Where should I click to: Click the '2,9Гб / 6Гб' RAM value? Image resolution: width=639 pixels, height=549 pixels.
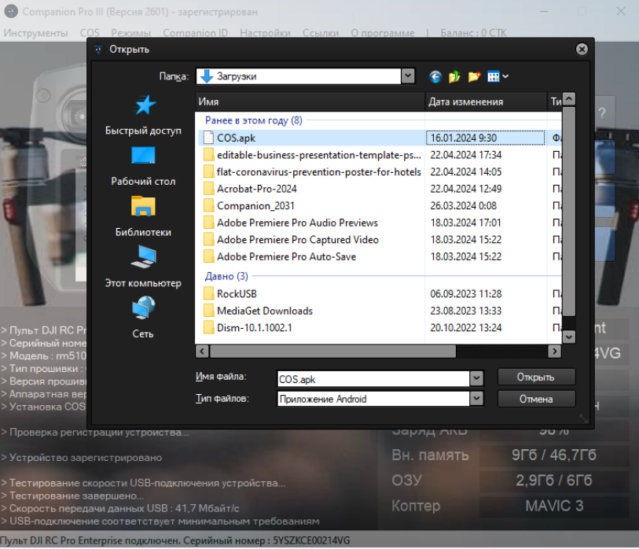pyautogui.click(x=554, y=481)
